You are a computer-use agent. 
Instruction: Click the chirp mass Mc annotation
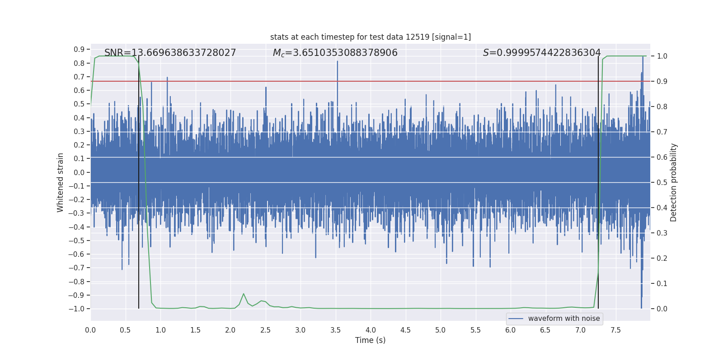click(x=335, y=53)
